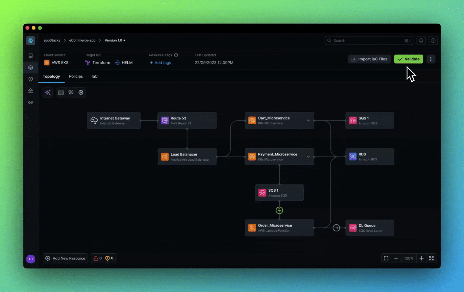Open the appStacks layers sidebar icon
This screenshot has width=464, height=292.
pyautogui.click(x=31, y=68)
